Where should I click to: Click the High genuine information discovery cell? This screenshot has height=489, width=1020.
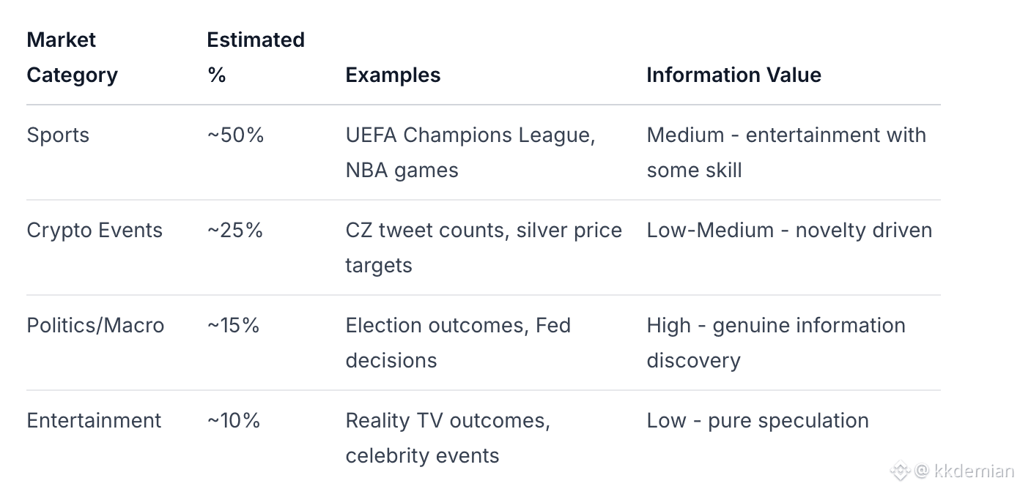click(775, 343)
